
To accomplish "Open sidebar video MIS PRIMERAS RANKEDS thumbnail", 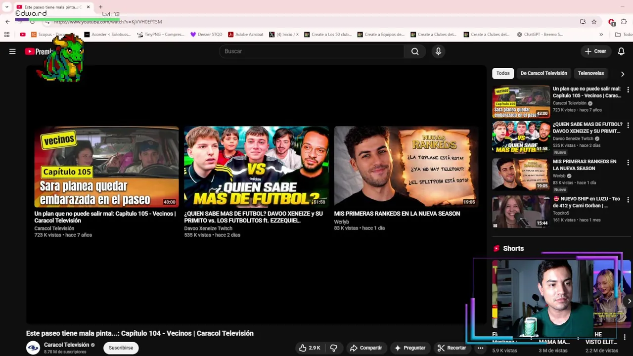I will pyautogui.click(x=521, y=175).
